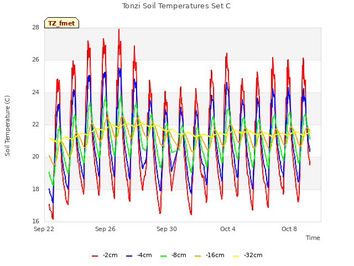Select the -8cm legend label
The width and height of the screenshot is (354, 266).
pos(179,255)
